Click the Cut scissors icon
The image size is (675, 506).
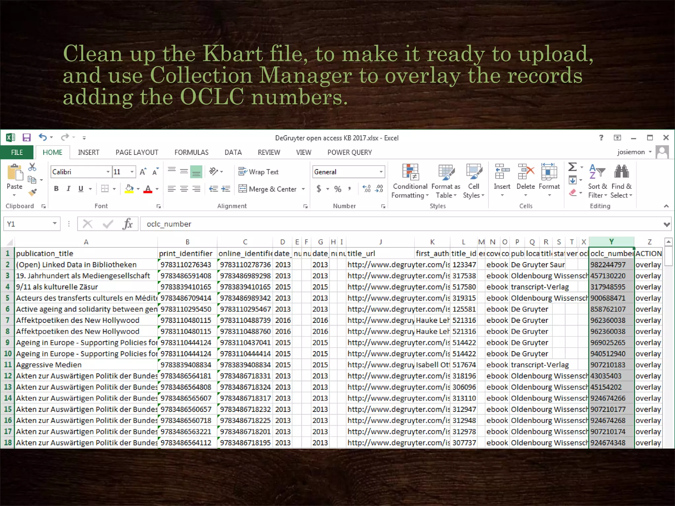pyautogui.click(x=32, y=167)
